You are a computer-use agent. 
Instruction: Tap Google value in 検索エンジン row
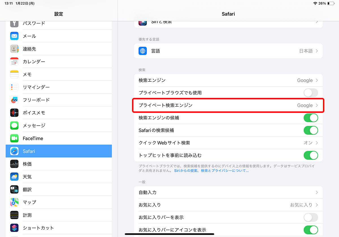click(305, 80)
